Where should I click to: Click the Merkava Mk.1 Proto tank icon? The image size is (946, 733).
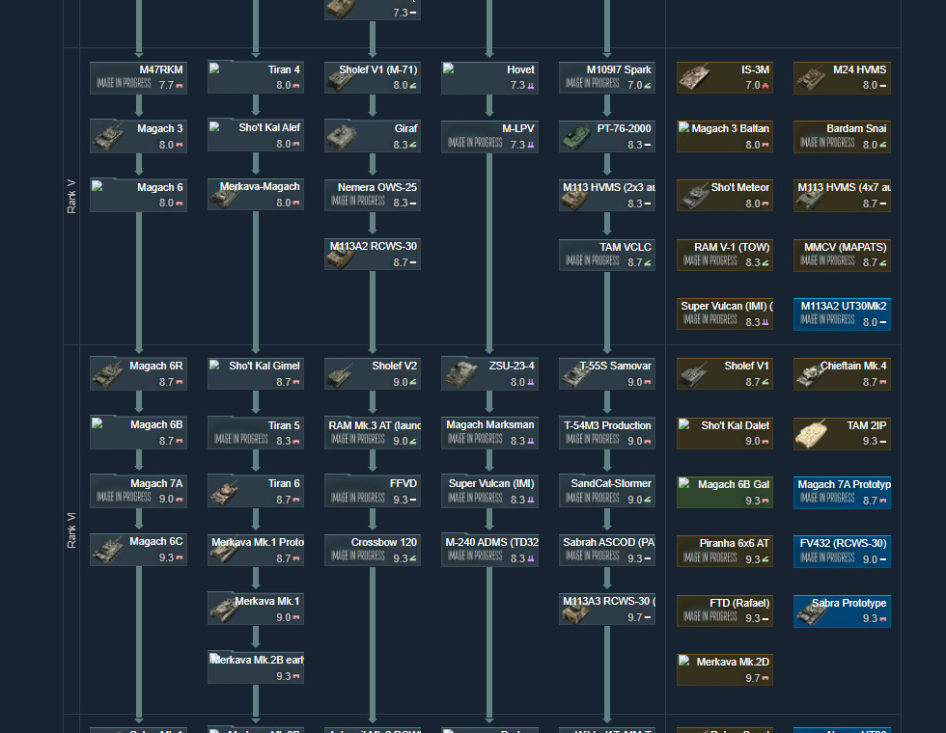(x=224, y=552)
